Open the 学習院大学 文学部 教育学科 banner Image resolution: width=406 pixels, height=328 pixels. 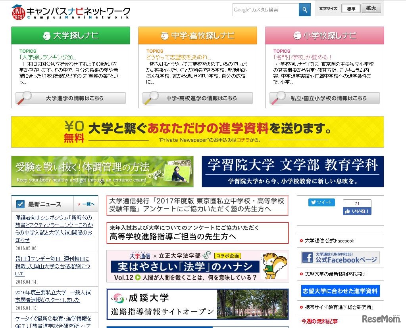click(292, 172)
